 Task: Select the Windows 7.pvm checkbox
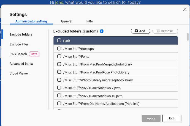[x=59, y=88]
